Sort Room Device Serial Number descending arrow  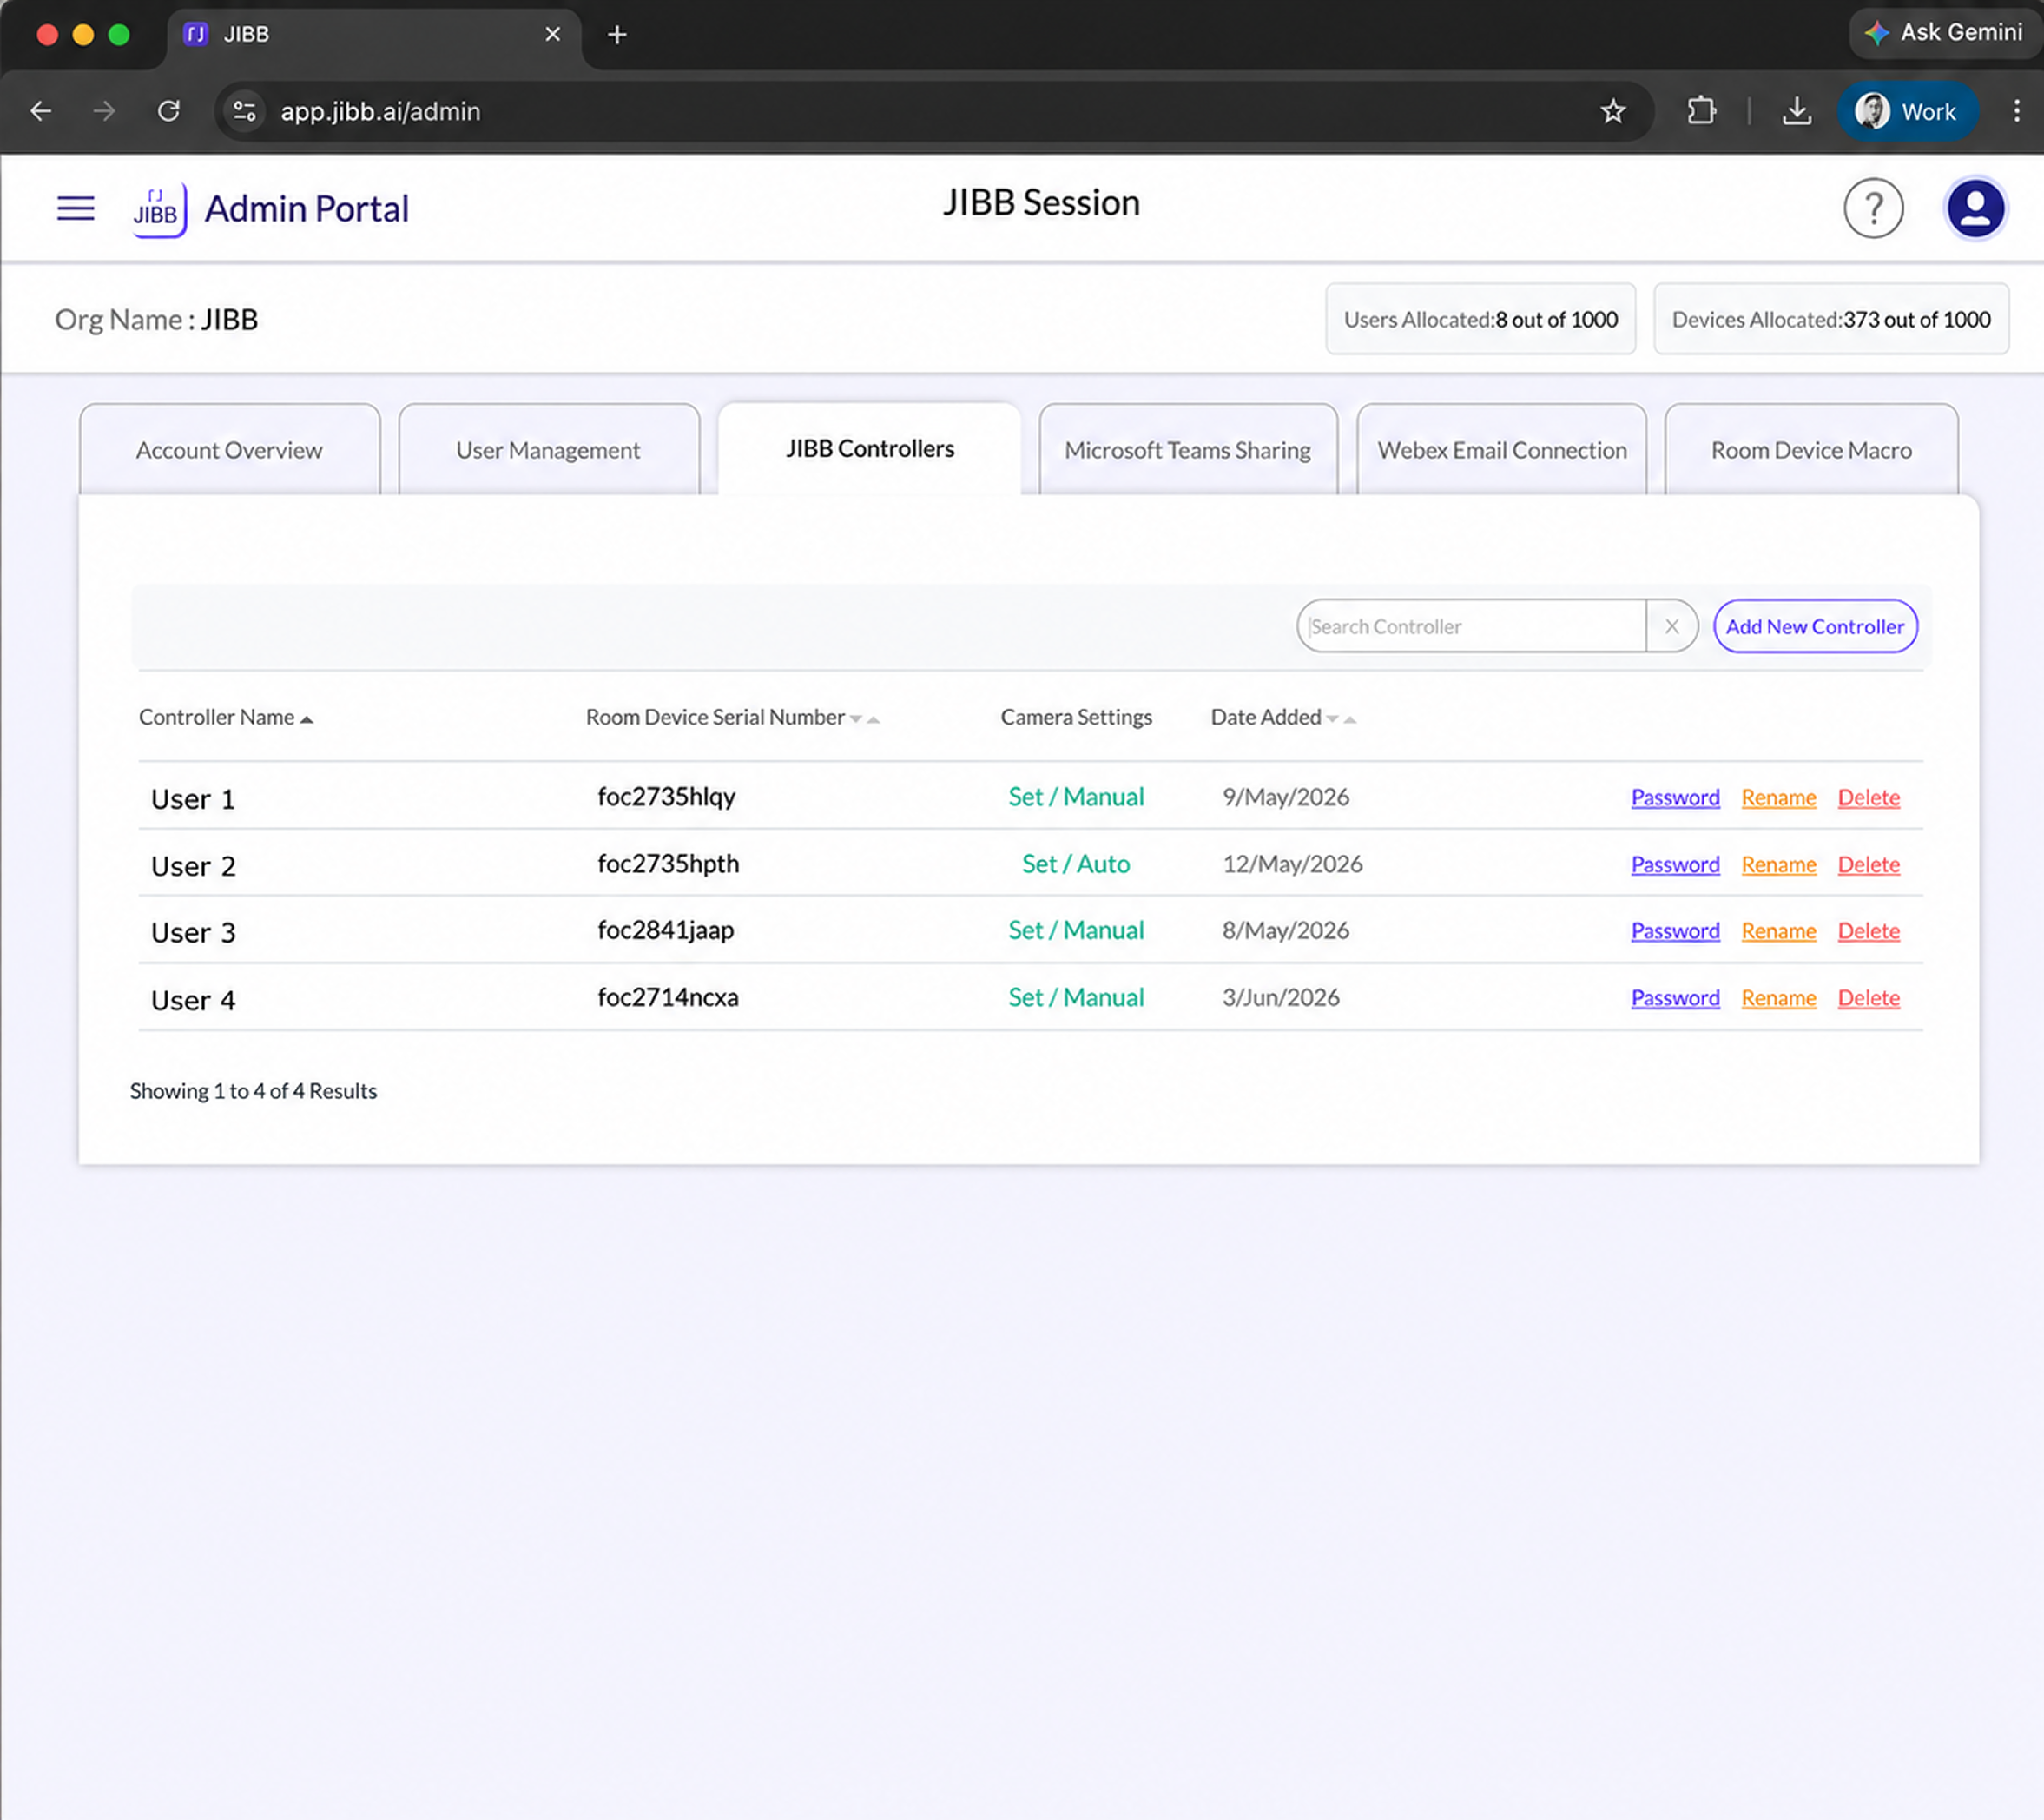coord(856,719)
